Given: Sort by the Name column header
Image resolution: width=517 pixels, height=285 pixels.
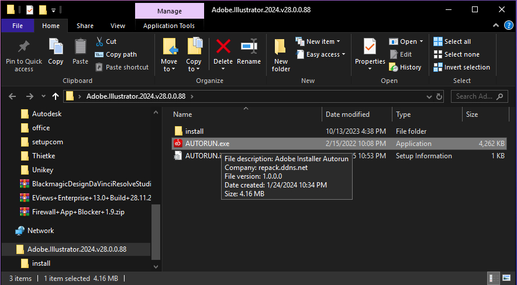Looking at the screenshot, I should 182,114.
